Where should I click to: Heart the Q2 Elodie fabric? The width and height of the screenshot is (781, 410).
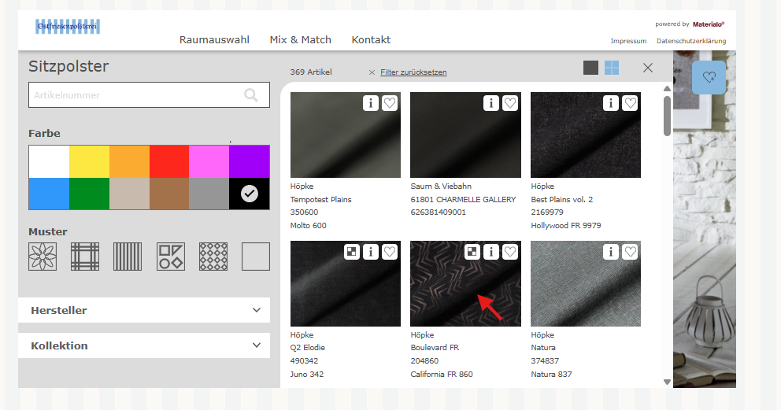coord(390,252)
